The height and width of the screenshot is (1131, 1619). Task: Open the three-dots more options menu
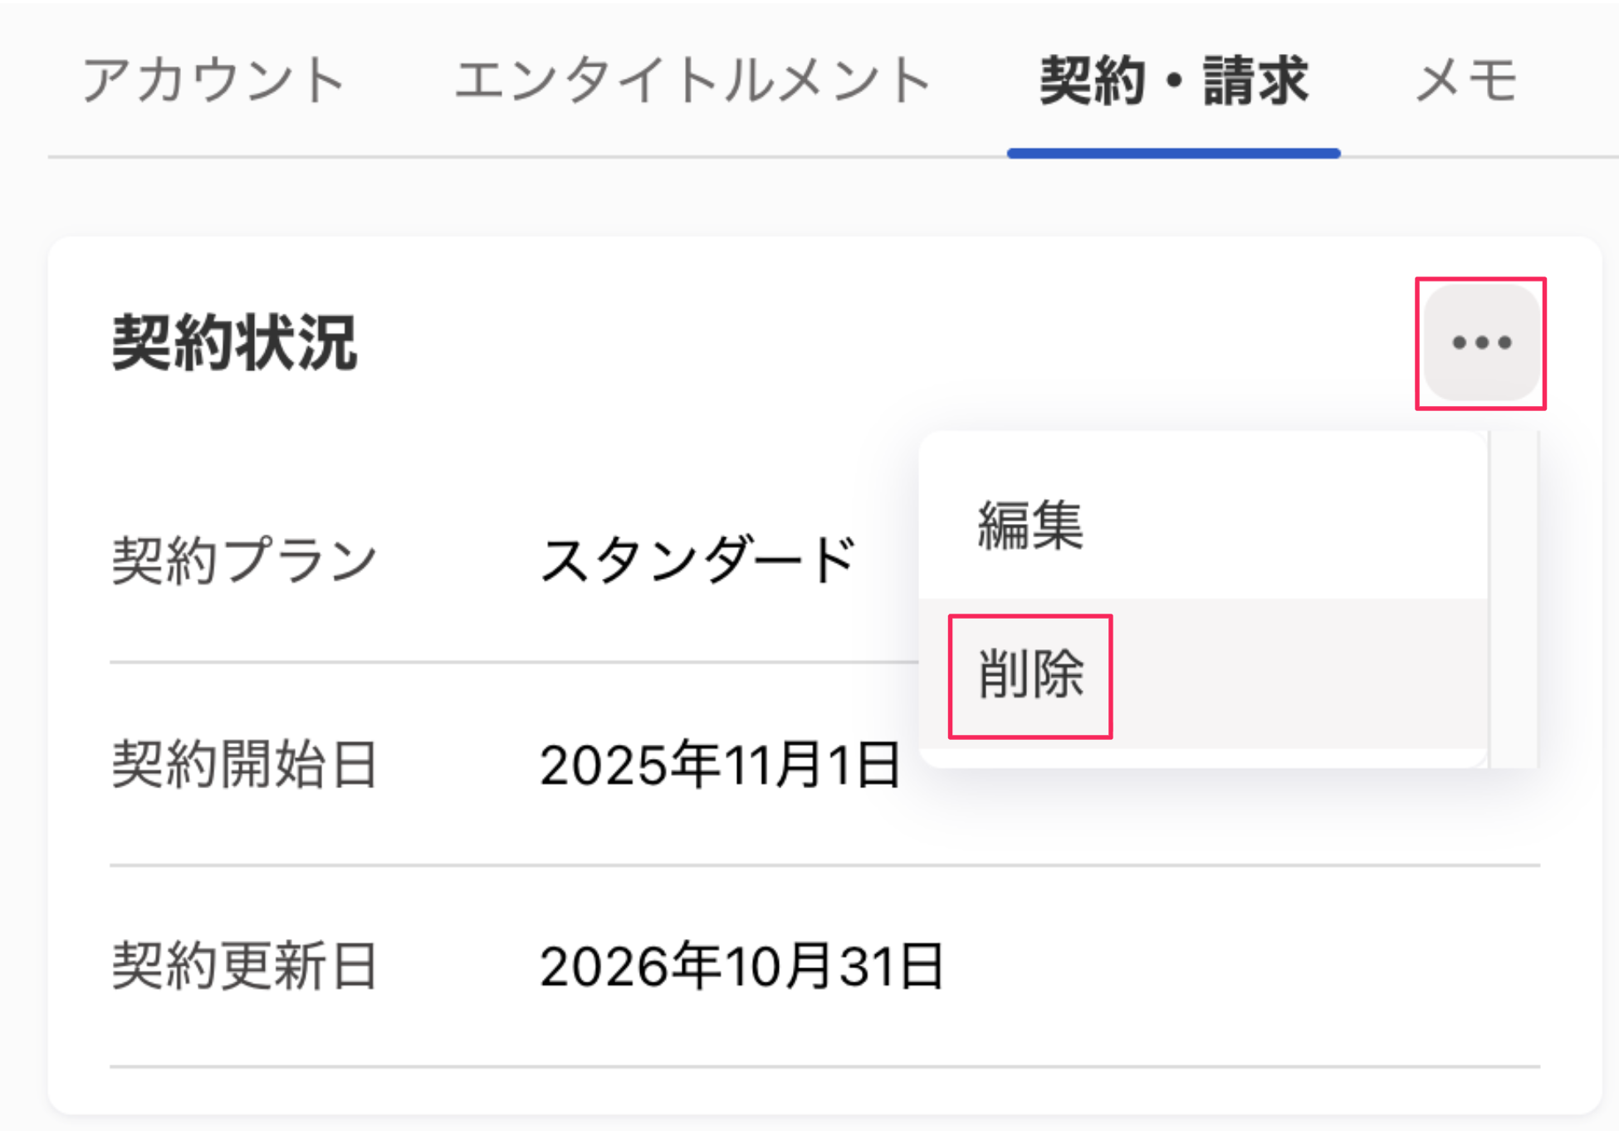pos(1481,342)
